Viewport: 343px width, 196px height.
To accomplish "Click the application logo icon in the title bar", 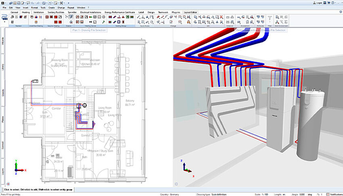I will pos(2,2).
